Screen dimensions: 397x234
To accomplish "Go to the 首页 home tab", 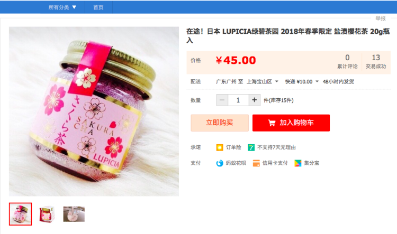I will pos(98,7).
